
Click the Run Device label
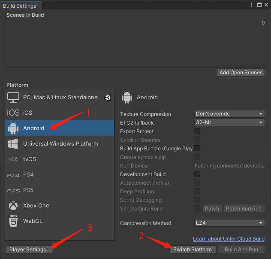coord(134,166)
